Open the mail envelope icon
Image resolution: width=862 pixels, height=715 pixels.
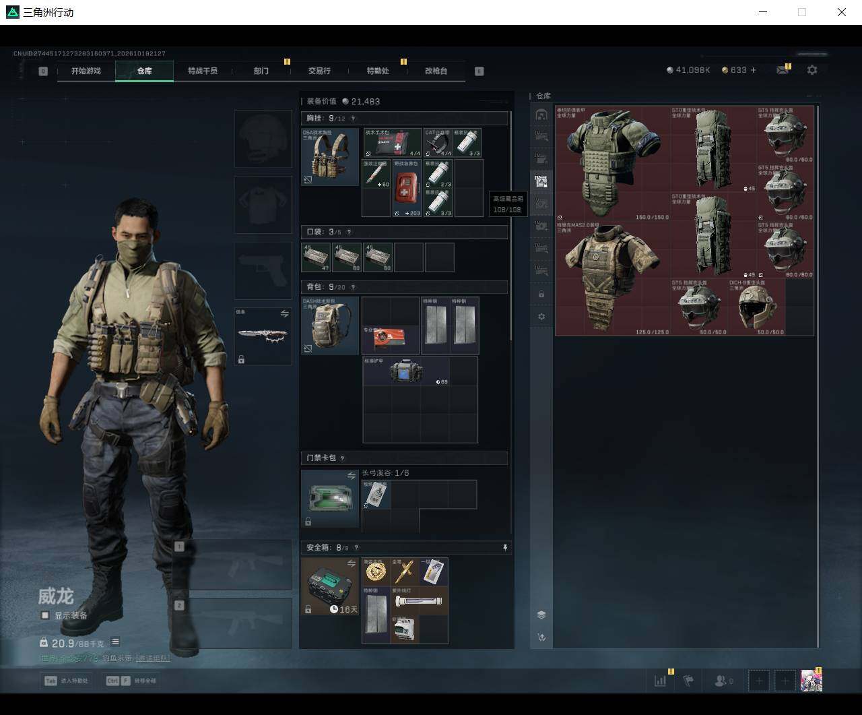tap(782, 70)
